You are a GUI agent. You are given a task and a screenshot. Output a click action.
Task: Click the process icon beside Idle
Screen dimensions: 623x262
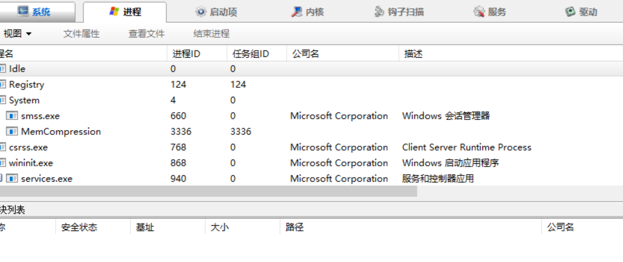(x=2, y=69)
